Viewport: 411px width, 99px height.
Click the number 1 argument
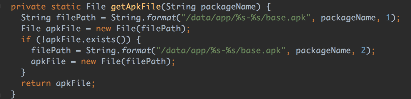click(388, 18)
